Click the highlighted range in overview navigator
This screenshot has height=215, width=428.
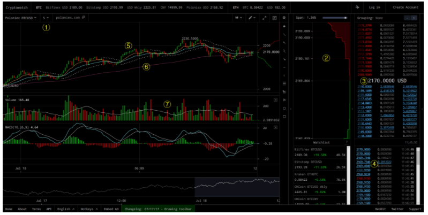point(237,187)
